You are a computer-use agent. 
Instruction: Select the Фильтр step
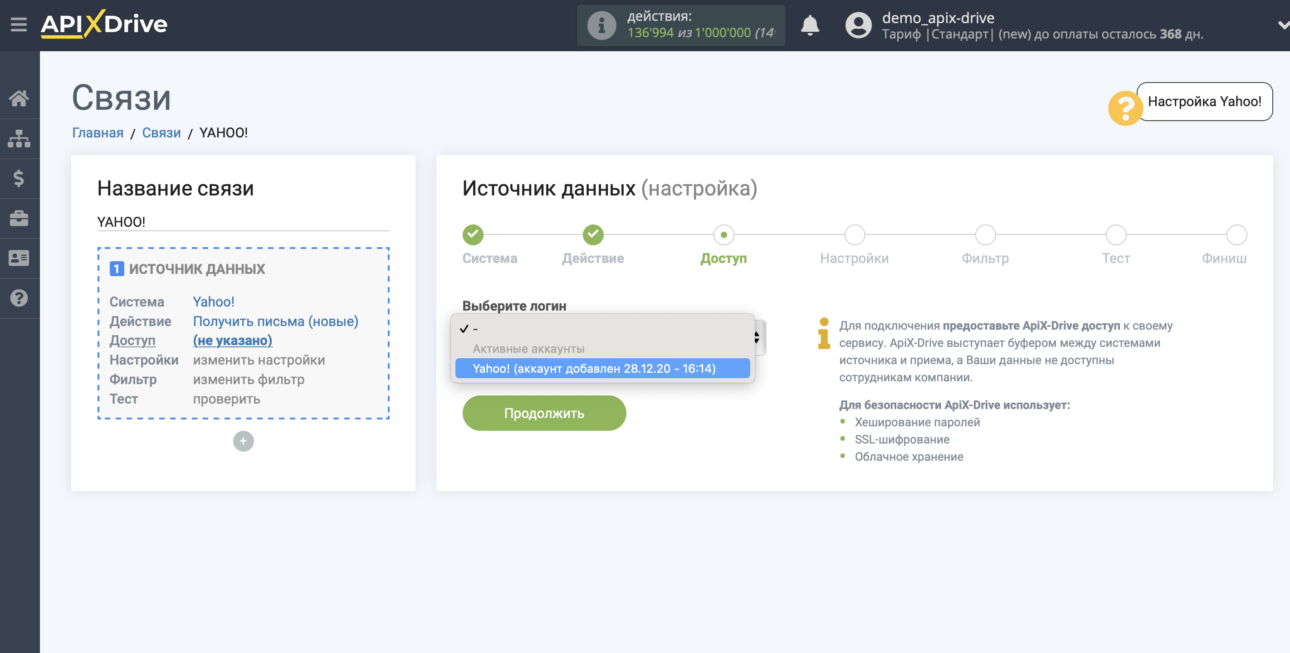click(x=985, y=234)
